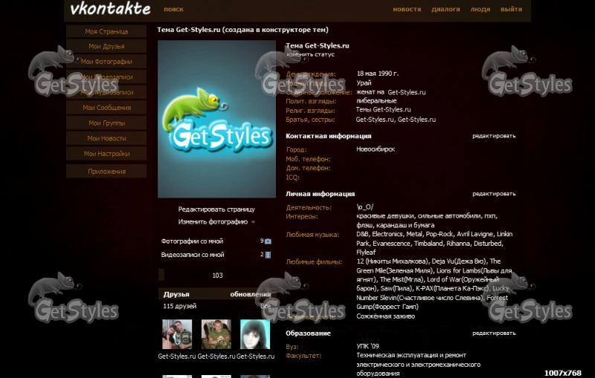Edit Контактная информация via редактировать link
595x378 pixels.
(x=494, y=136)
